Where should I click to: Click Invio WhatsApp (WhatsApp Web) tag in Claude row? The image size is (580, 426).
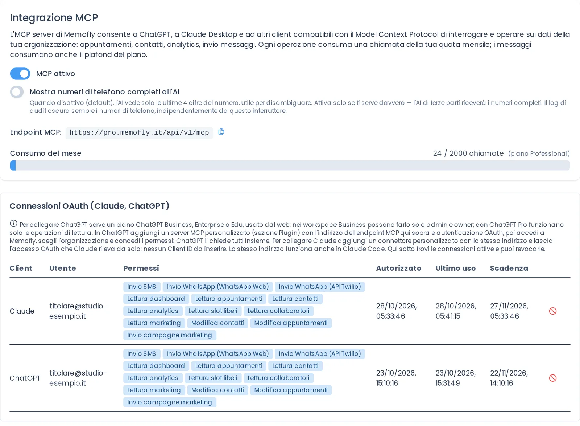pyautogui.click(x=217, y=287)
